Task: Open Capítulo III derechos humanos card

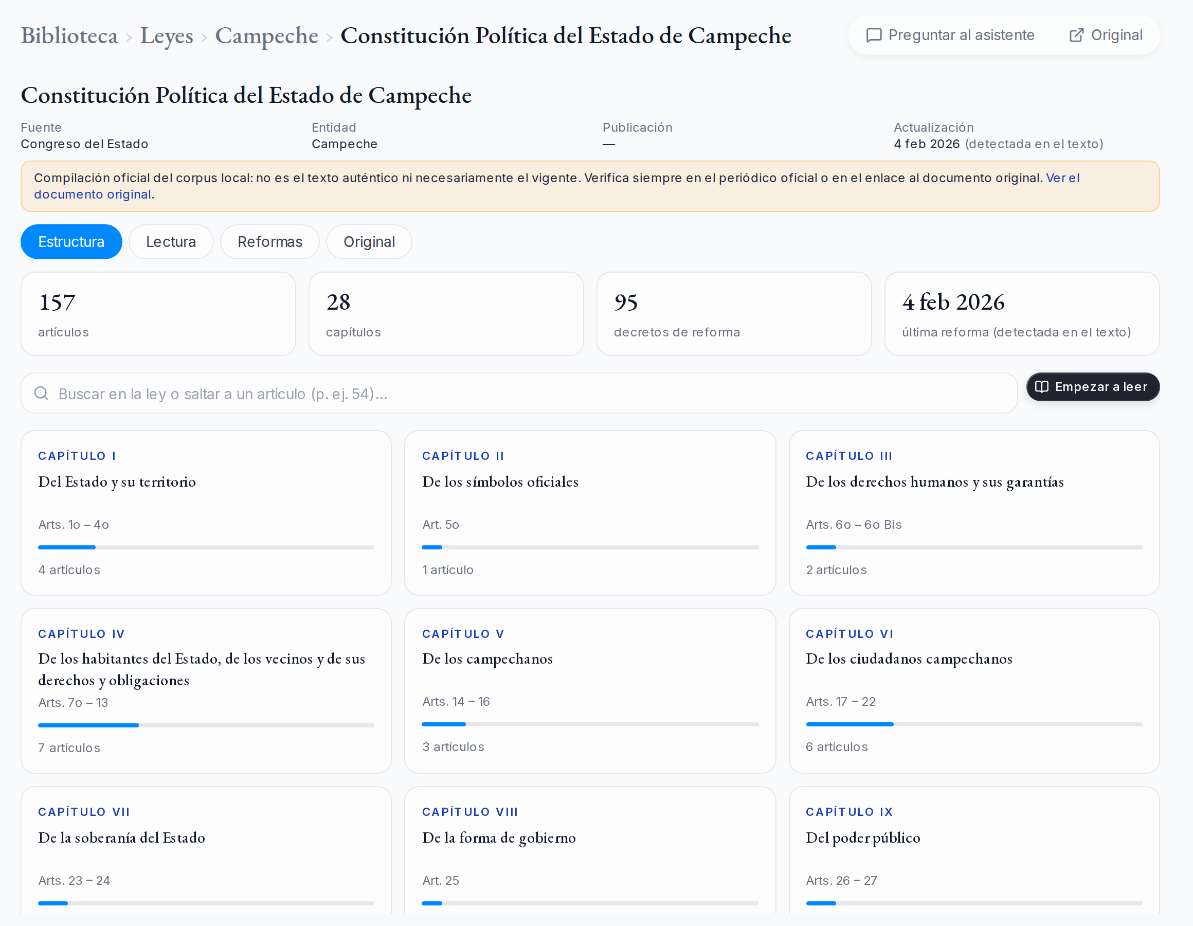Action: click(x=974, y=513)
